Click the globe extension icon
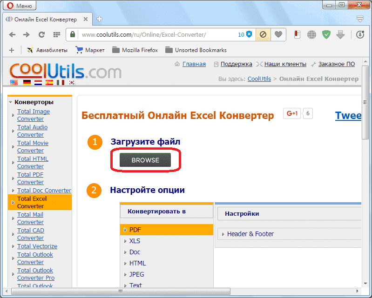 coord(311,35)
